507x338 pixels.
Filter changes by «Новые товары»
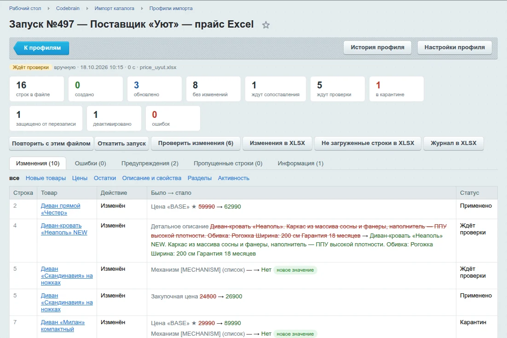pos(46,178)
